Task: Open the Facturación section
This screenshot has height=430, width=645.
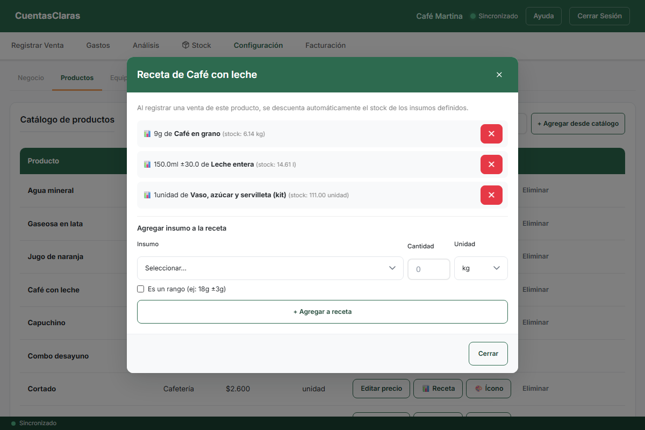Action: point(325,46)
